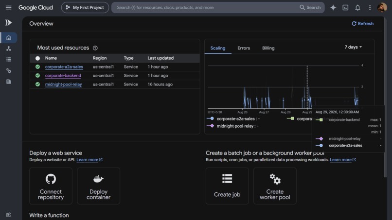Viewport: 392px width, 220px height.
Task: Open the three-dot settings menu in header
Action: (x=370, y=7)
